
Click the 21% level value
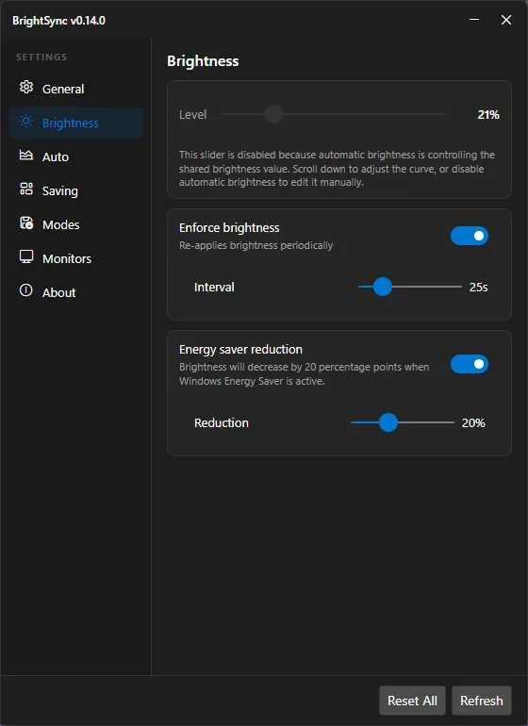(488, 115)
